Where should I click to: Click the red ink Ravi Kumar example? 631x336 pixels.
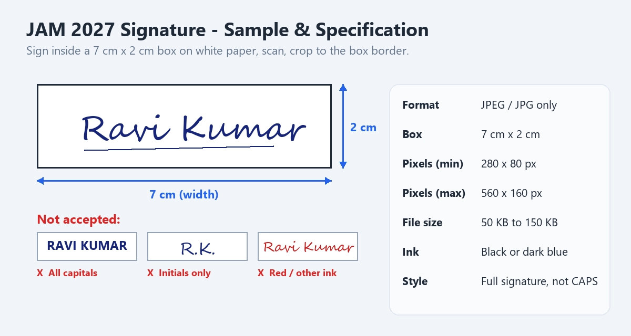click(308, 246)
